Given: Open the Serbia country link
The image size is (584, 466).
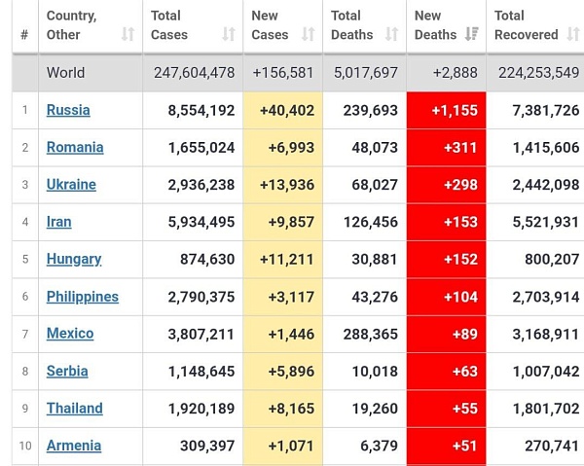Looking at the screenshot, I should tap(67, 371).
